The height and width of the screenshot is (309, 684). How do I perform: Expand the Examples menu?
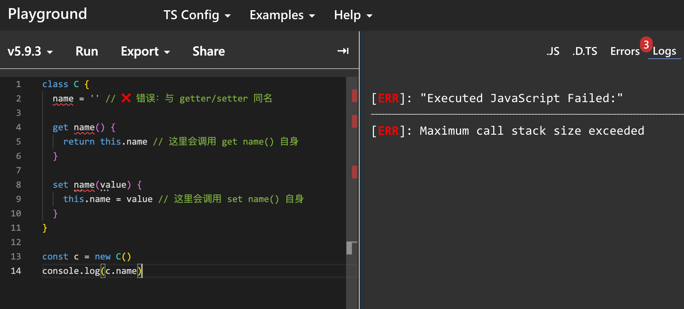[282, 15]
